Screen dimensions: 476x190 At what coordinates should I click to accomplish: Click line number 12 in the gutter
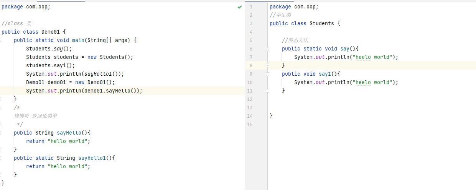click(x=250, y=99)
